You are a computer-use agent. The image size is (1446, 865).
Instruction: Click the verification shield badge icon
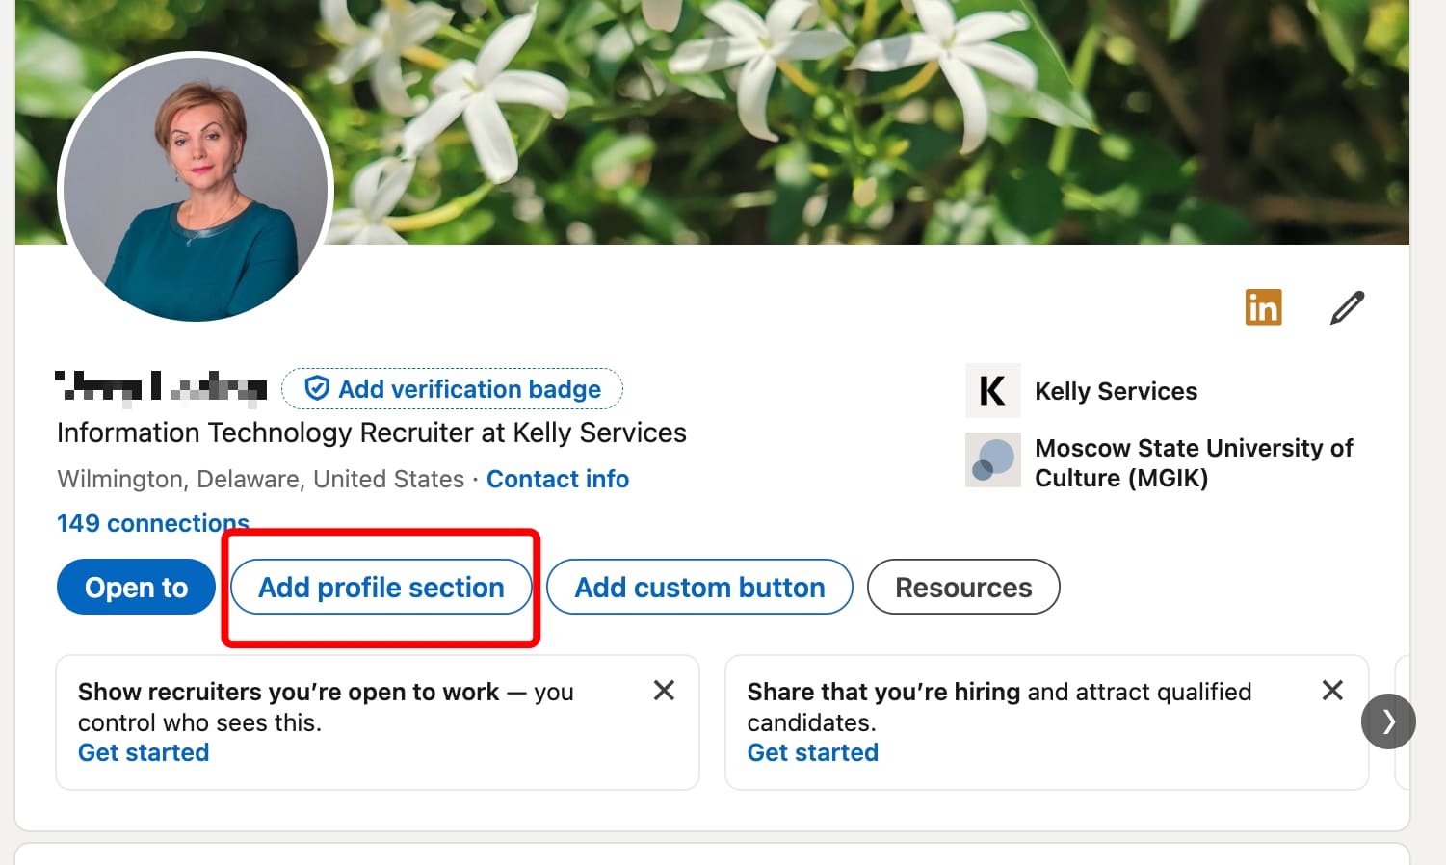click(x=318, y=388)
